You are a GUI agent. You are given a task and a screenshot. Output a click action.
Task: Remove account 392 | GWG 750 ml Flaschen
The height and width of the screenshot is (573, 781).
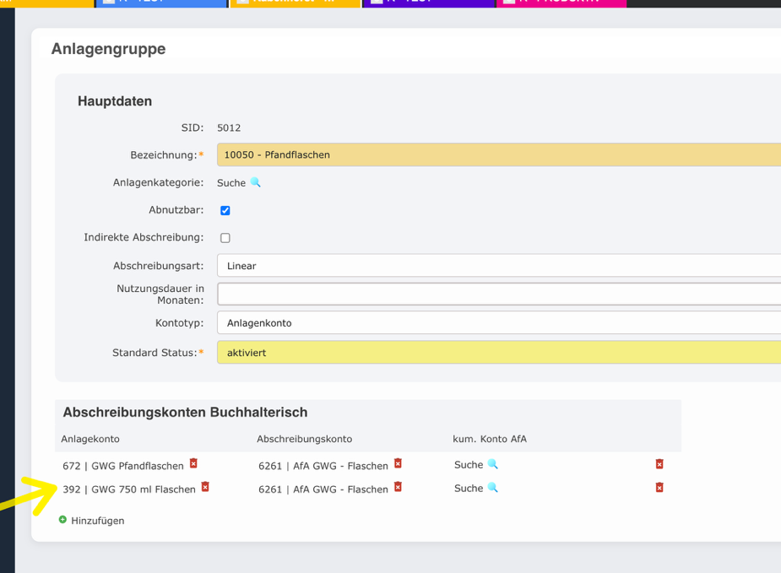click(204, 488)
